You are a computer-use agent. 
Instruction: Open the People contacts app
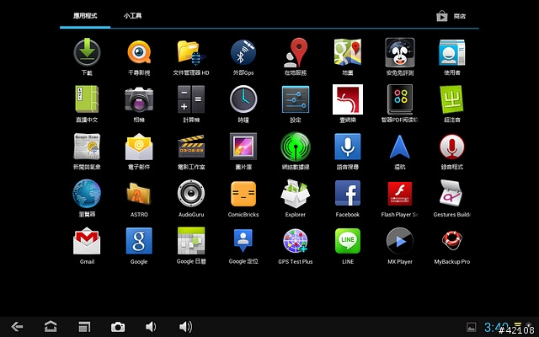click(451, 52)
